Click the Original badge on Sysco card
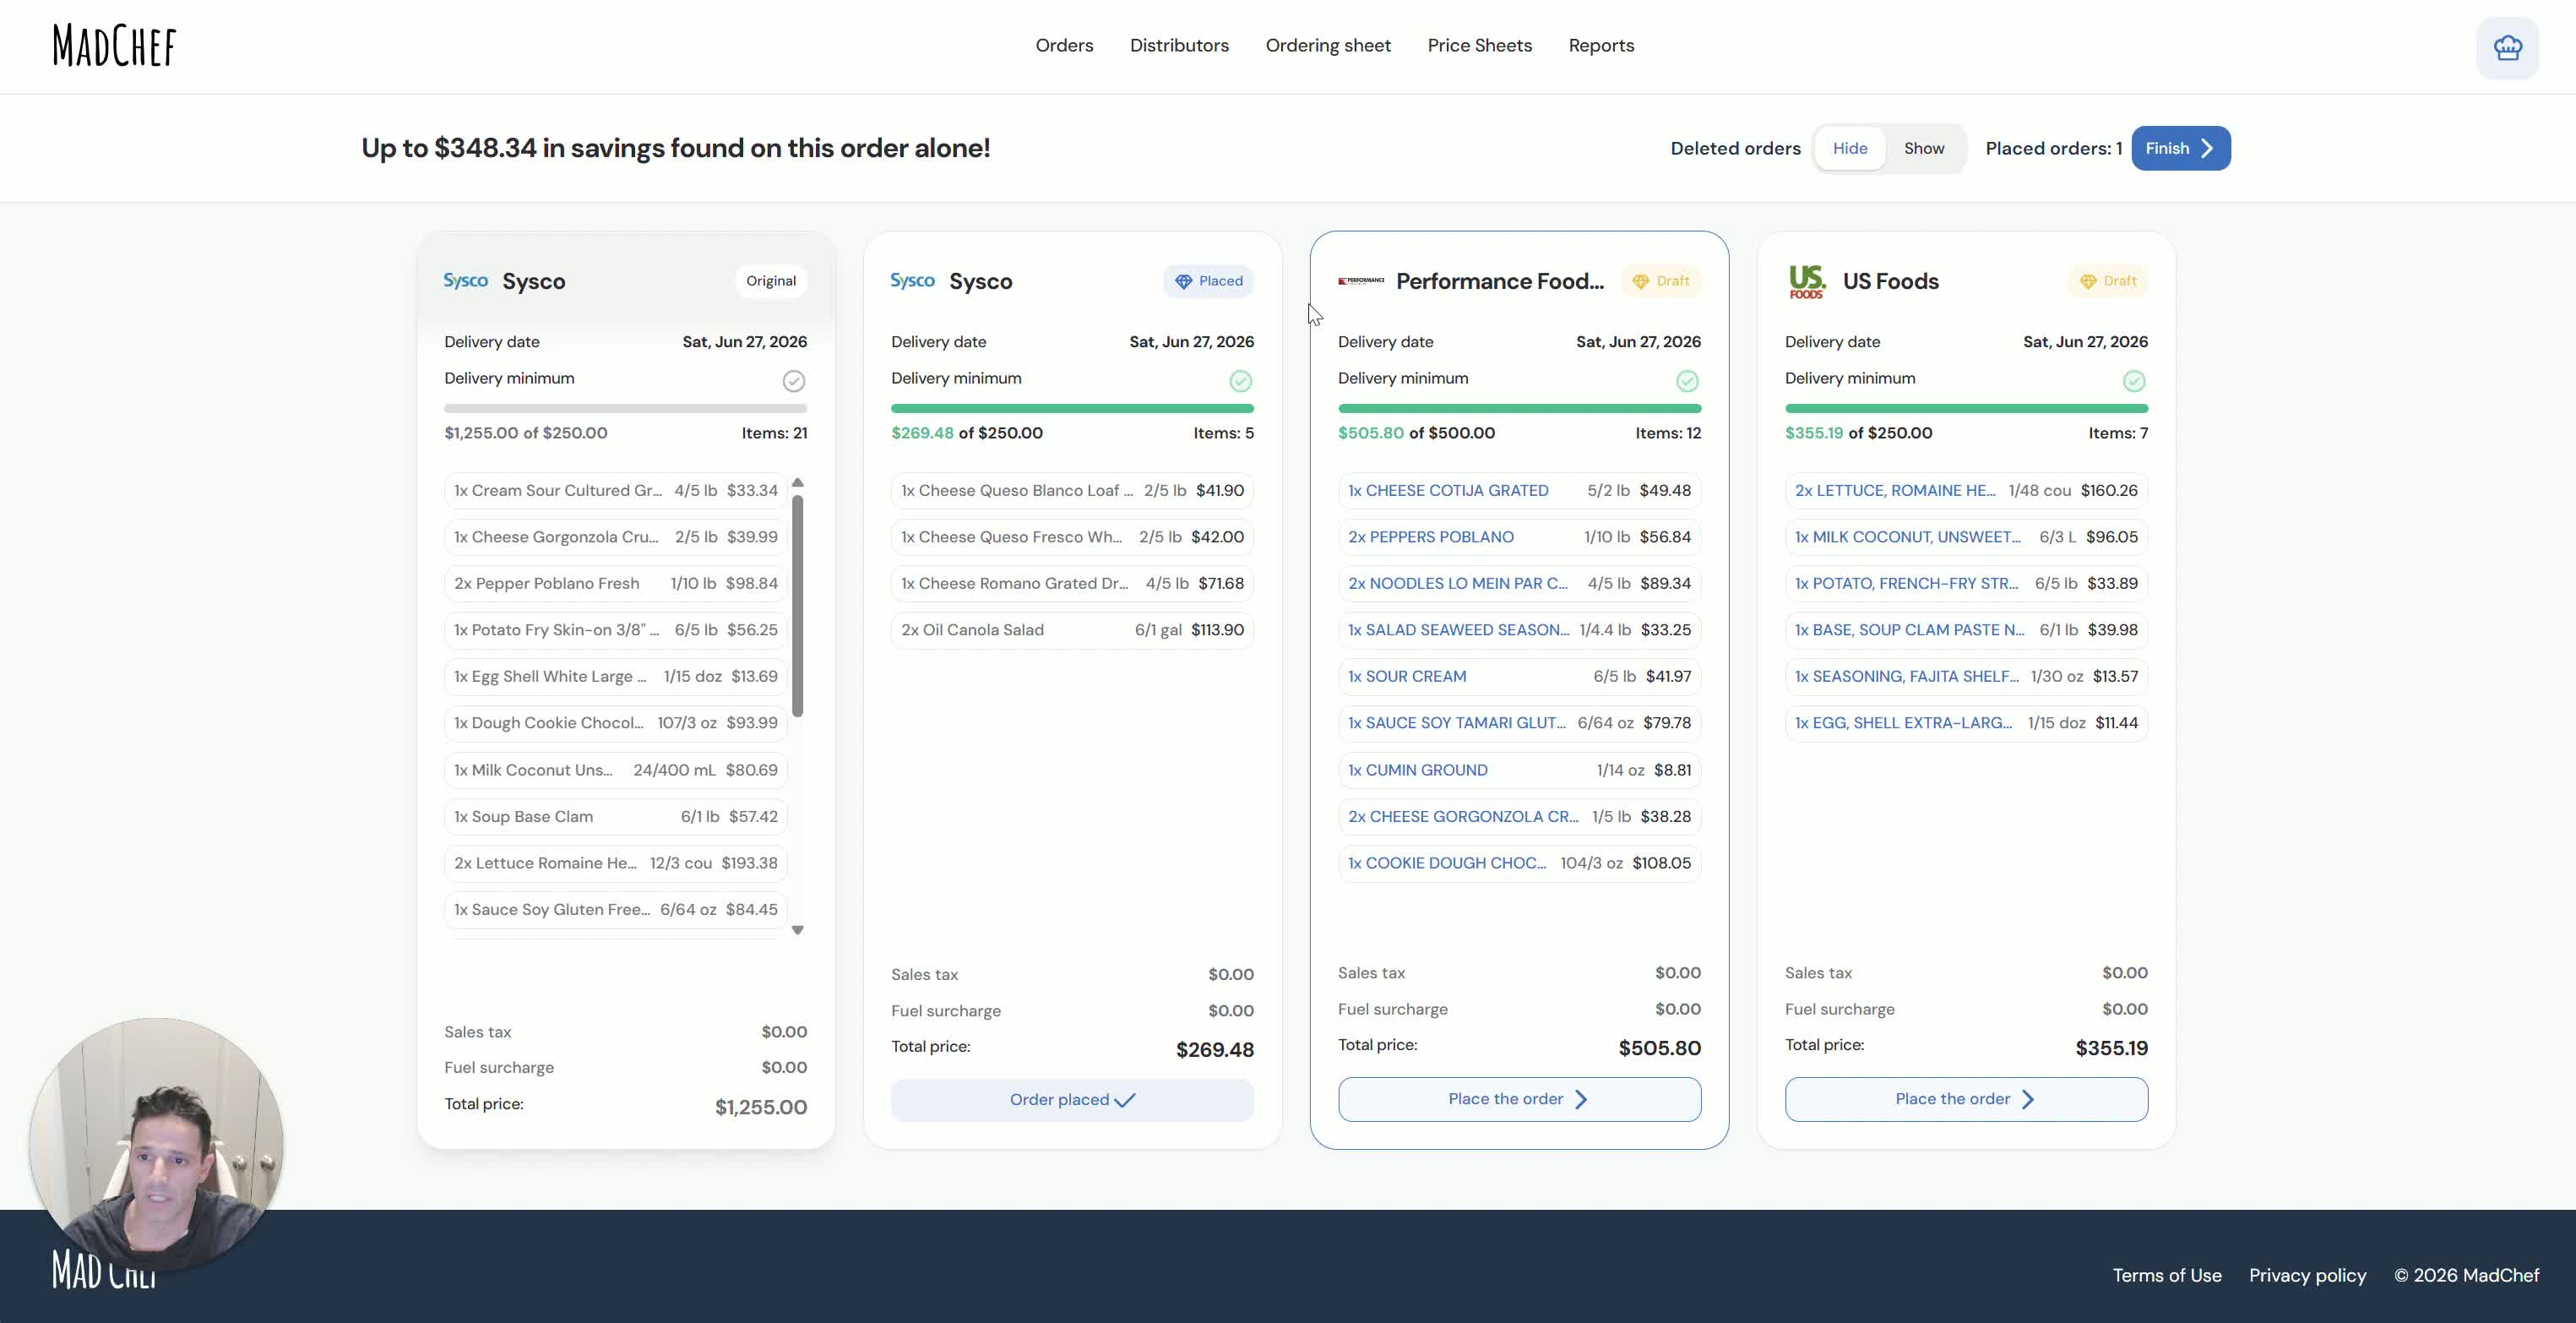The image size is (2576, 1323). 771,281
